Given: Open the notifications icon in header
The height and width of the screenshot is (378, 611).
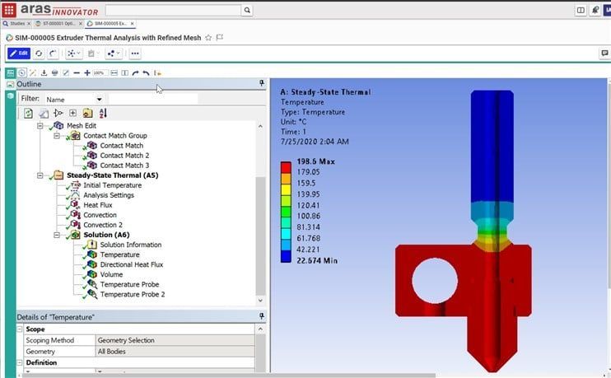Looking at the screenshot, I should click(x=595, y=10).
